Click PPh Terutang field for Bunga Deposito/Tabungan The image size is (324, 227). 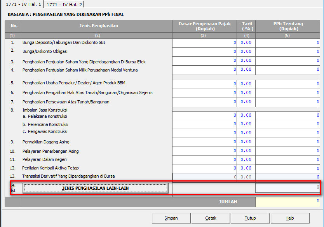(x=287, y=43)
